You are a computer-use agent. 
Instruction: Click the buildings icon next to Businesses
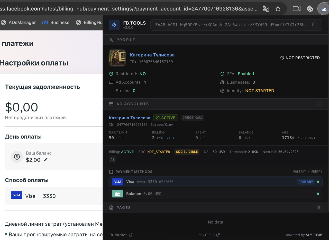[x=222, y=82]
